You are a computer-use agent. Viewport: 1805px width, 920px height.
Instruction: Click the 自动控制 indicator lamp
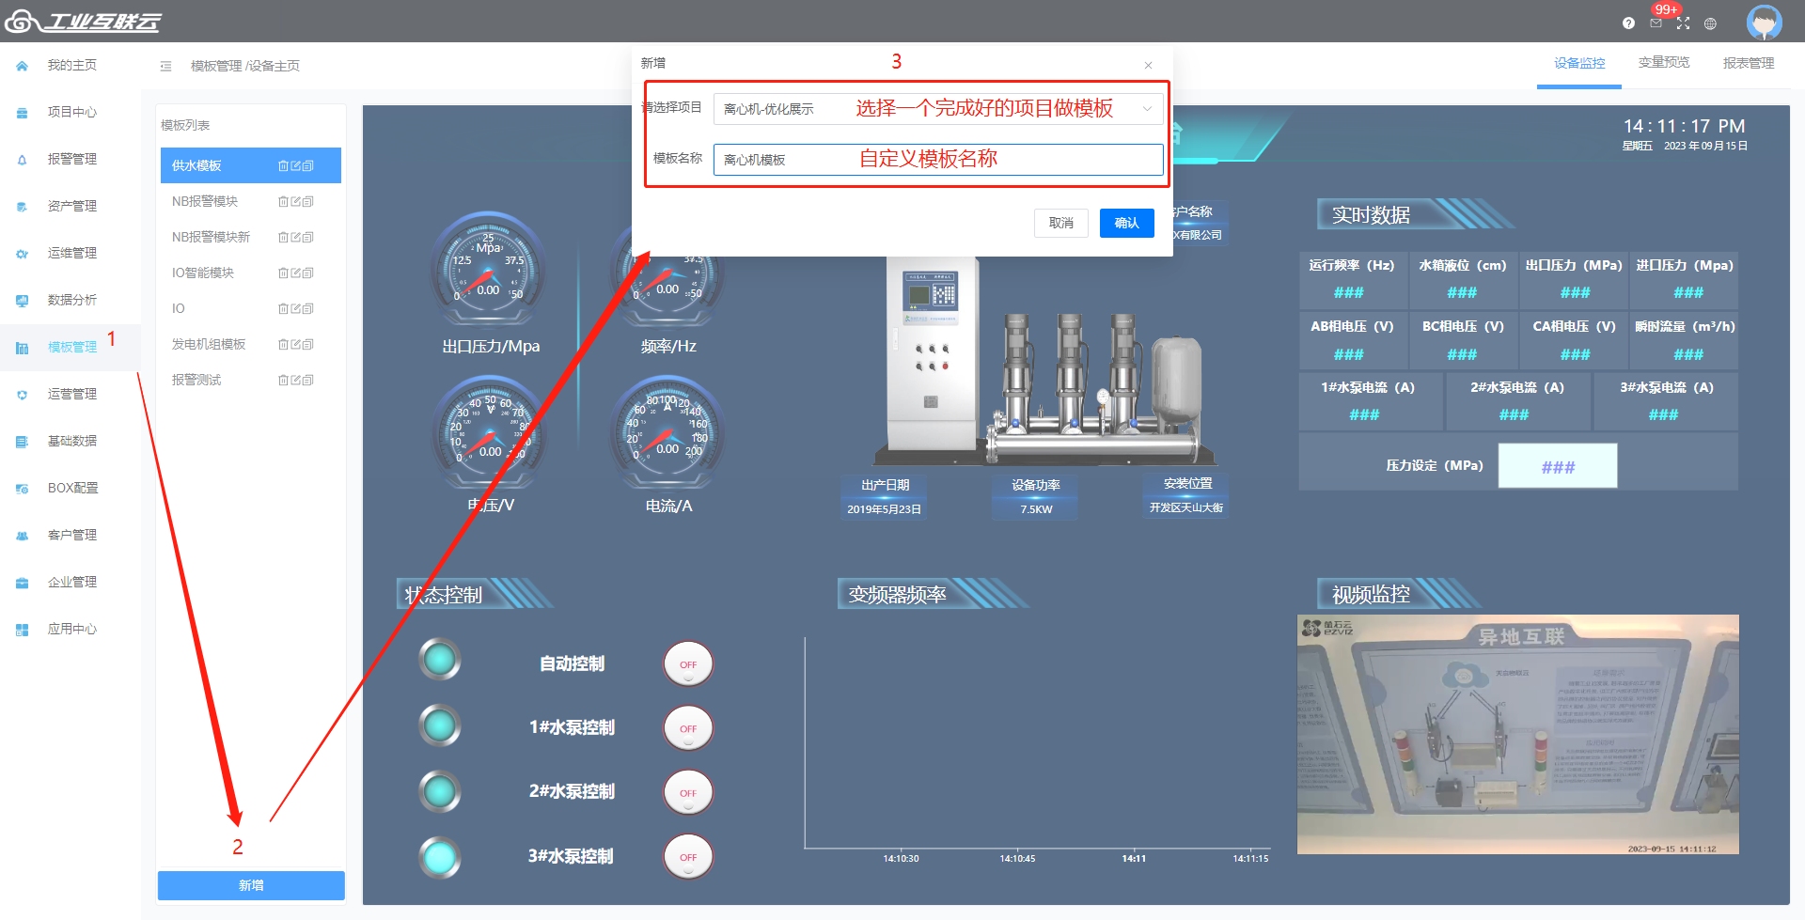click(440, 660)
